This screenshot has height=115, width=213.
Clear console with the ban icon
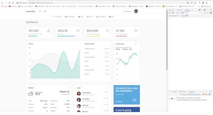[173, 13]
